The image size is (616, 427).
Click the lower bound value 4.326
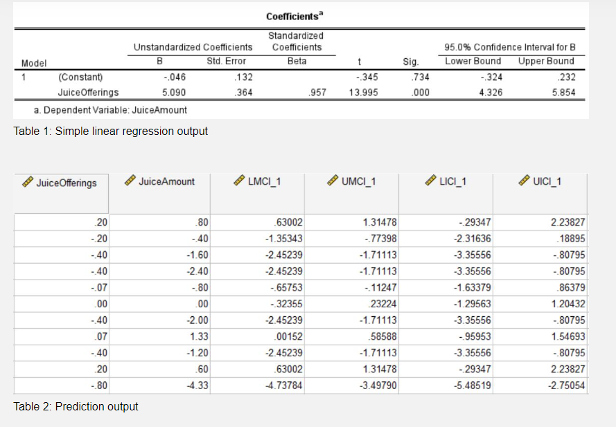491,92
